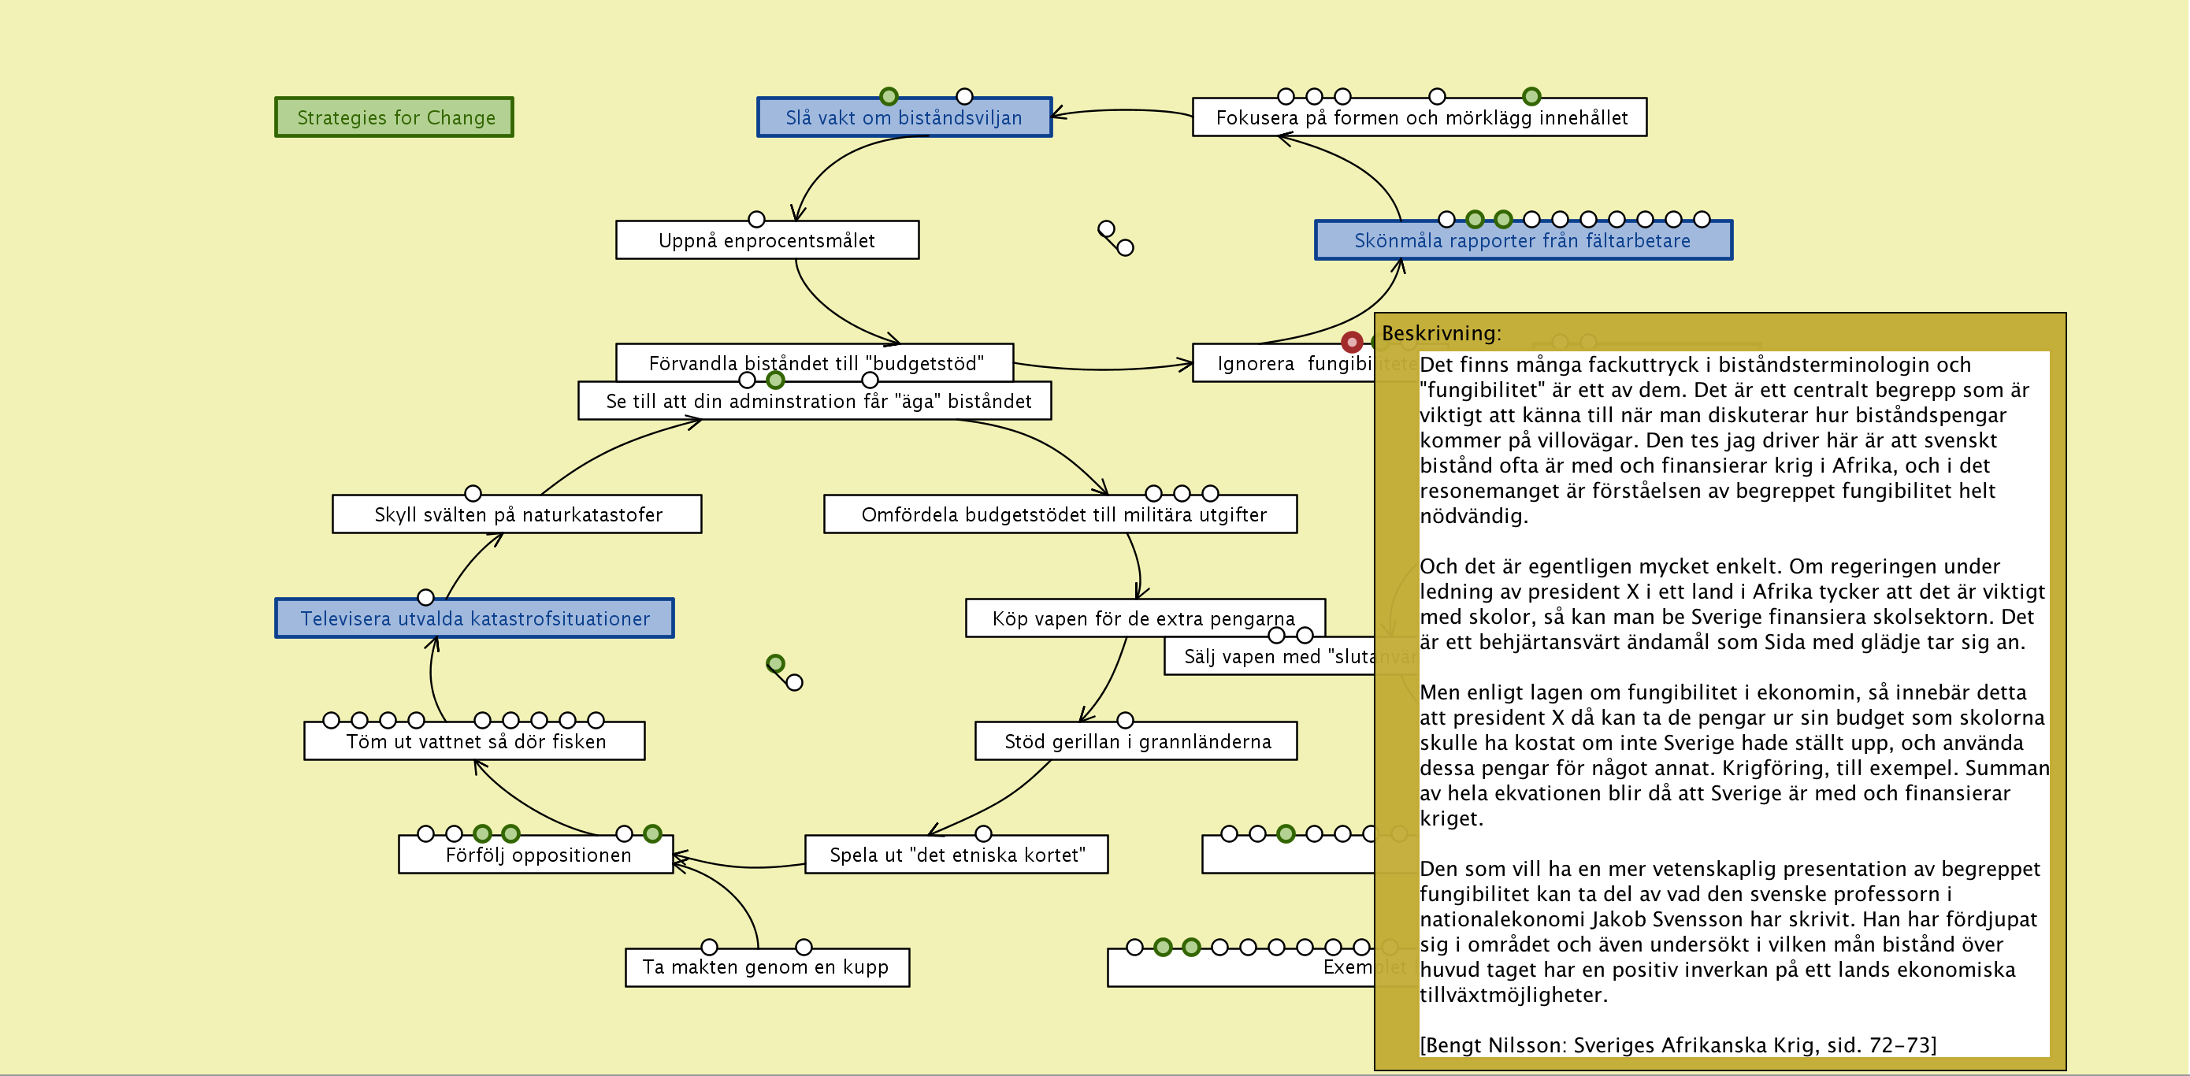The image size is (2190, 1076).
Task: Select the Skönmåla rapporter från fältarbetare node
Action: point(1522,241)
